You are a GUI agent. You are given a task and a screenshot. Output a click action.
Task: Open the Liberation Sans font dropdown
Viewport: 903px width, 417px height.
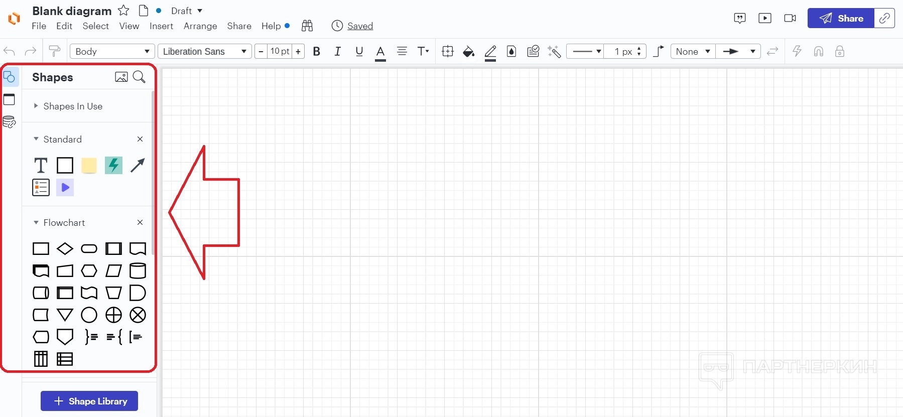[x=204, y=51]
